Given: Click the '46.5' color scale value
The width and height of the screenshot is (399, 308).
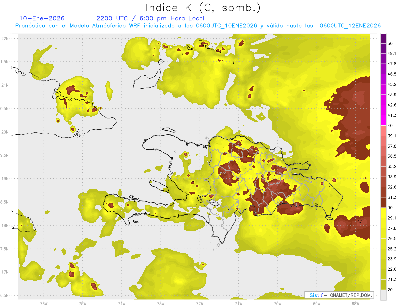Looking at the screenshot, I should [x=392, y=74].
